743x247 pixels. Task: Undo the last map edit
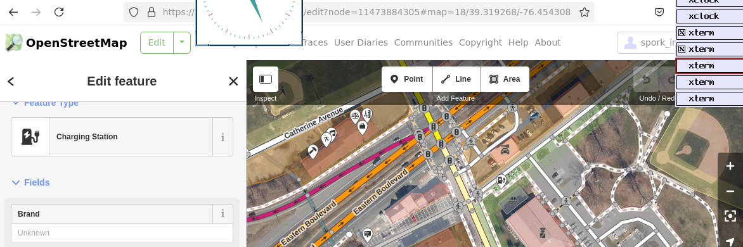[646, 79]
